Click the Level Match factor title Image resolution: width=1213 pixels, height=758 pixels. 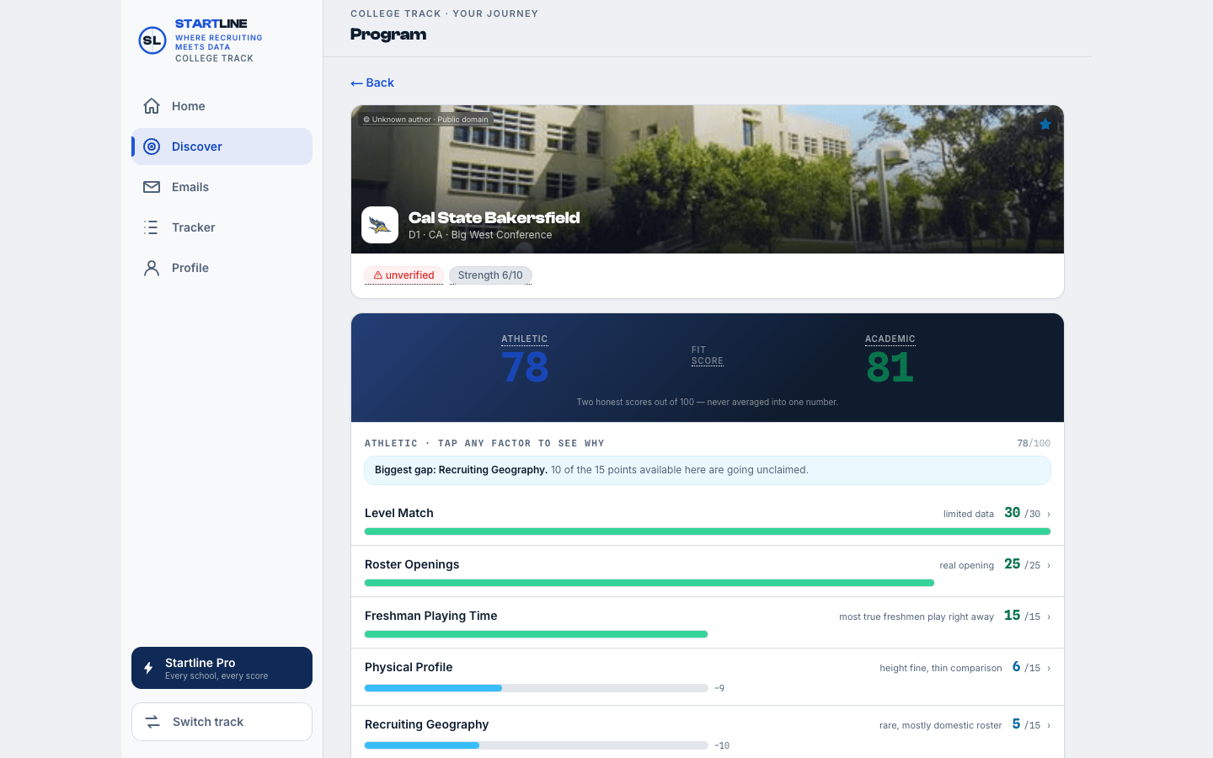399,513
